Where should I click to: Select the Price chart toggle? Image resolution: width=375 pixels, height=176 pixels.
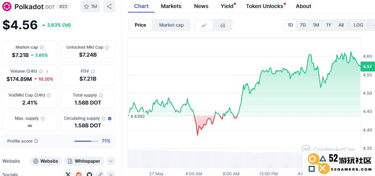[140, 25]
